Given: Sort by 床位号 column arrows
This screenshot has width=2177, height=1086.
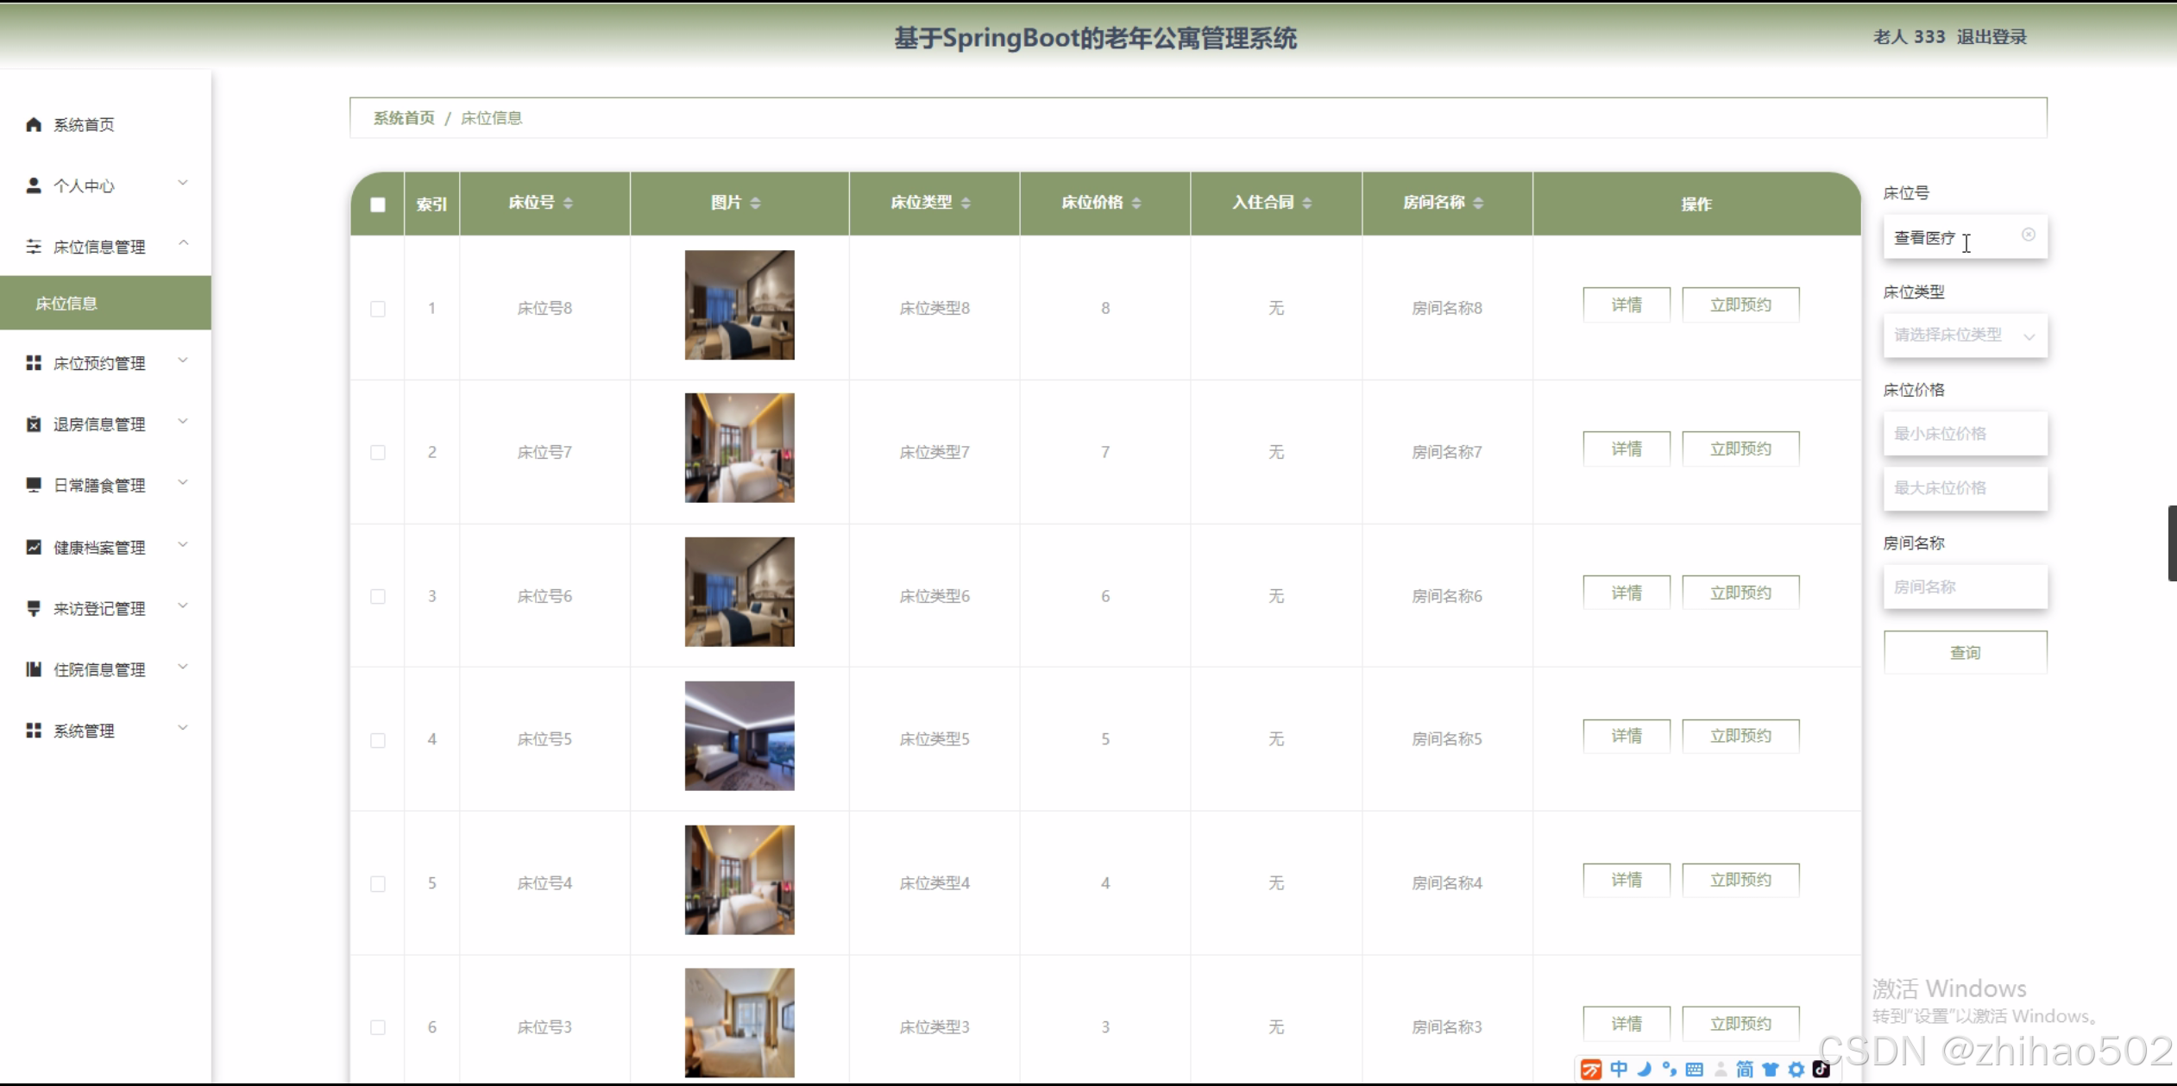Looking at the screenshot, I should (x=568, y=203).
